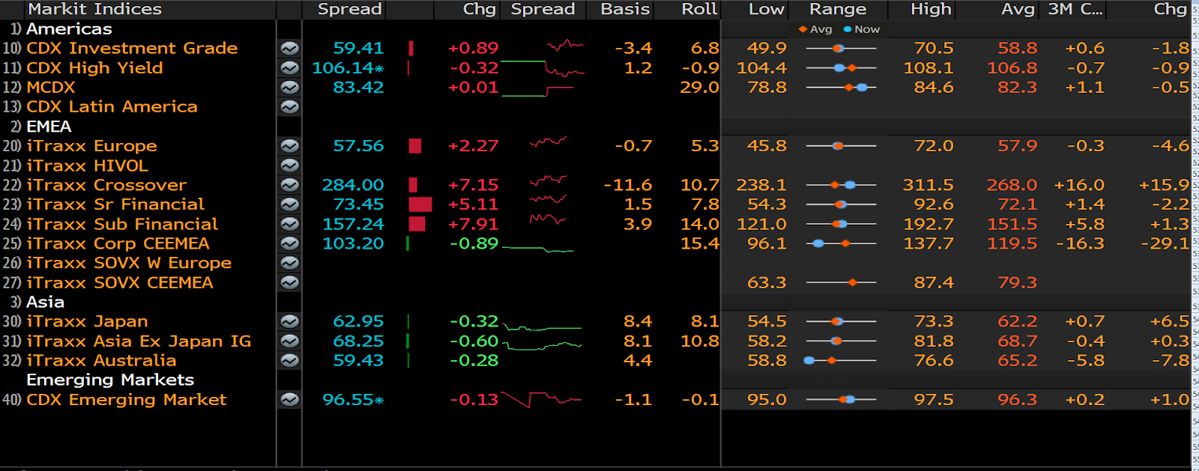1199x471 pixels.
Task: Click the +7.91 change value
Action: coord(473,224)
